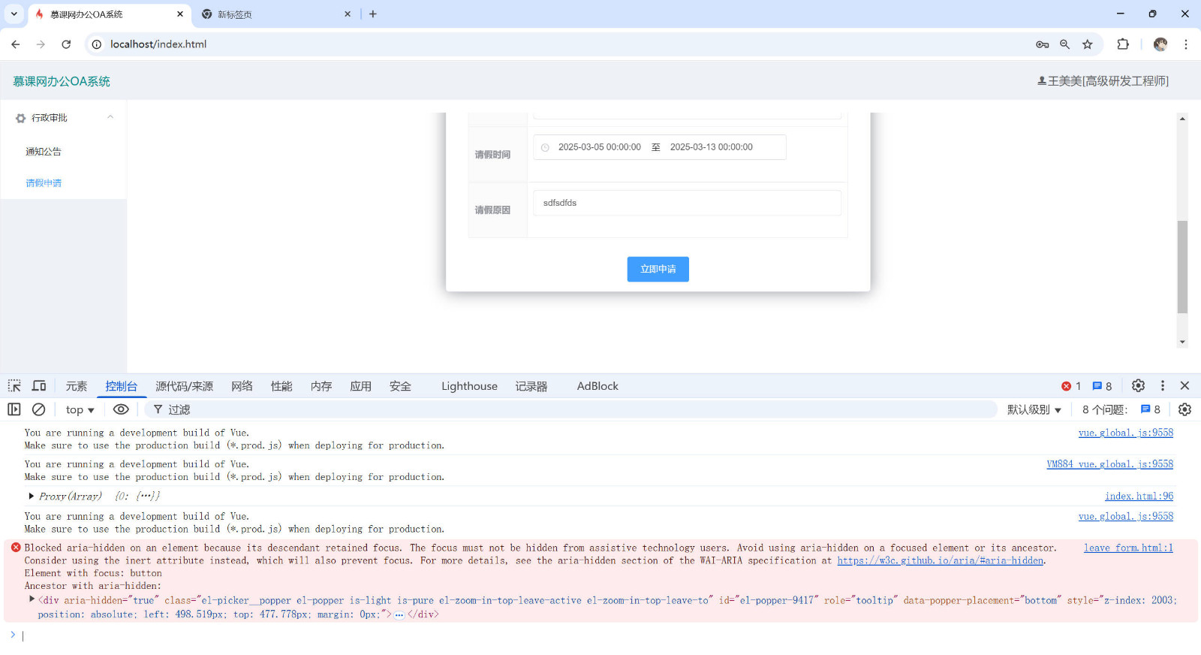The height and width of the screenshot is (655, 1201).
Task: Click the red error count badge
Action: (1071, 386)
